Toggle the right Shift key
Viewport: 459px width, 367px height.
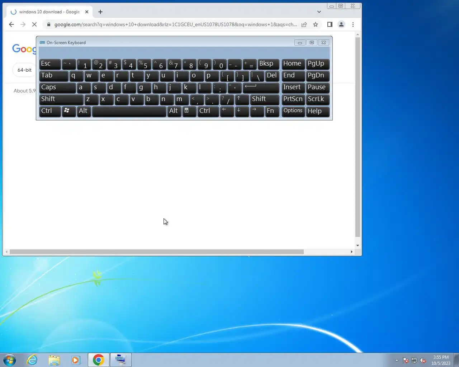pos(265,100)
